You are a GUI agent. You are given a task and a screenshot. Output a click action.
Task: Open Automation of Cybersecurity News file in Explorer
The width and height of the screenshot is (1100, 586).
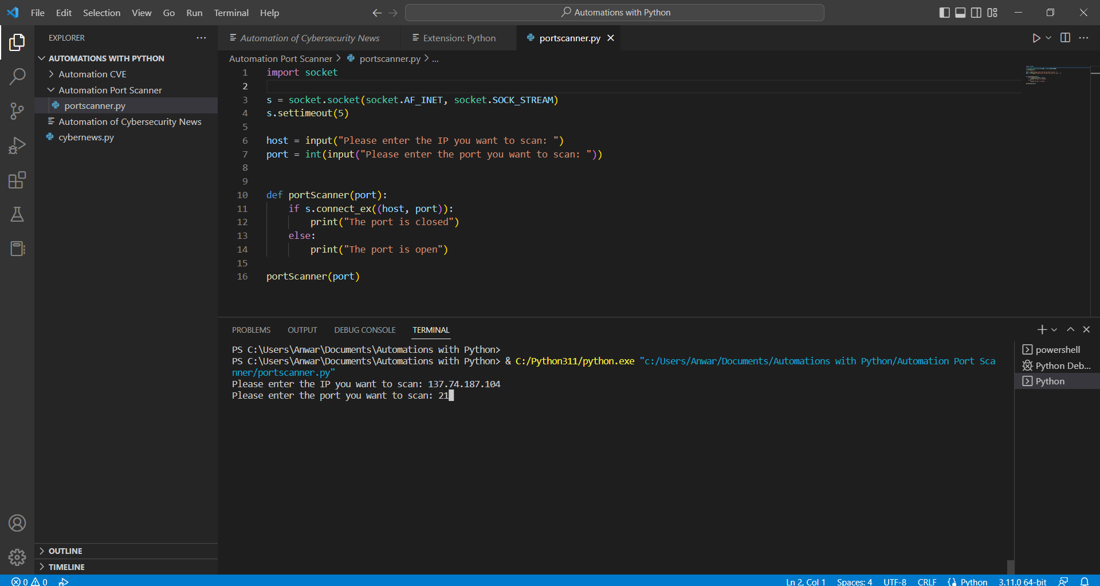126,121
